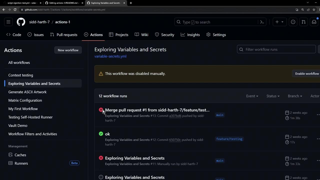Open the Branch filter dropdown
The width and height of the screenshot is (320, 180).
click(x=295, y=96)
